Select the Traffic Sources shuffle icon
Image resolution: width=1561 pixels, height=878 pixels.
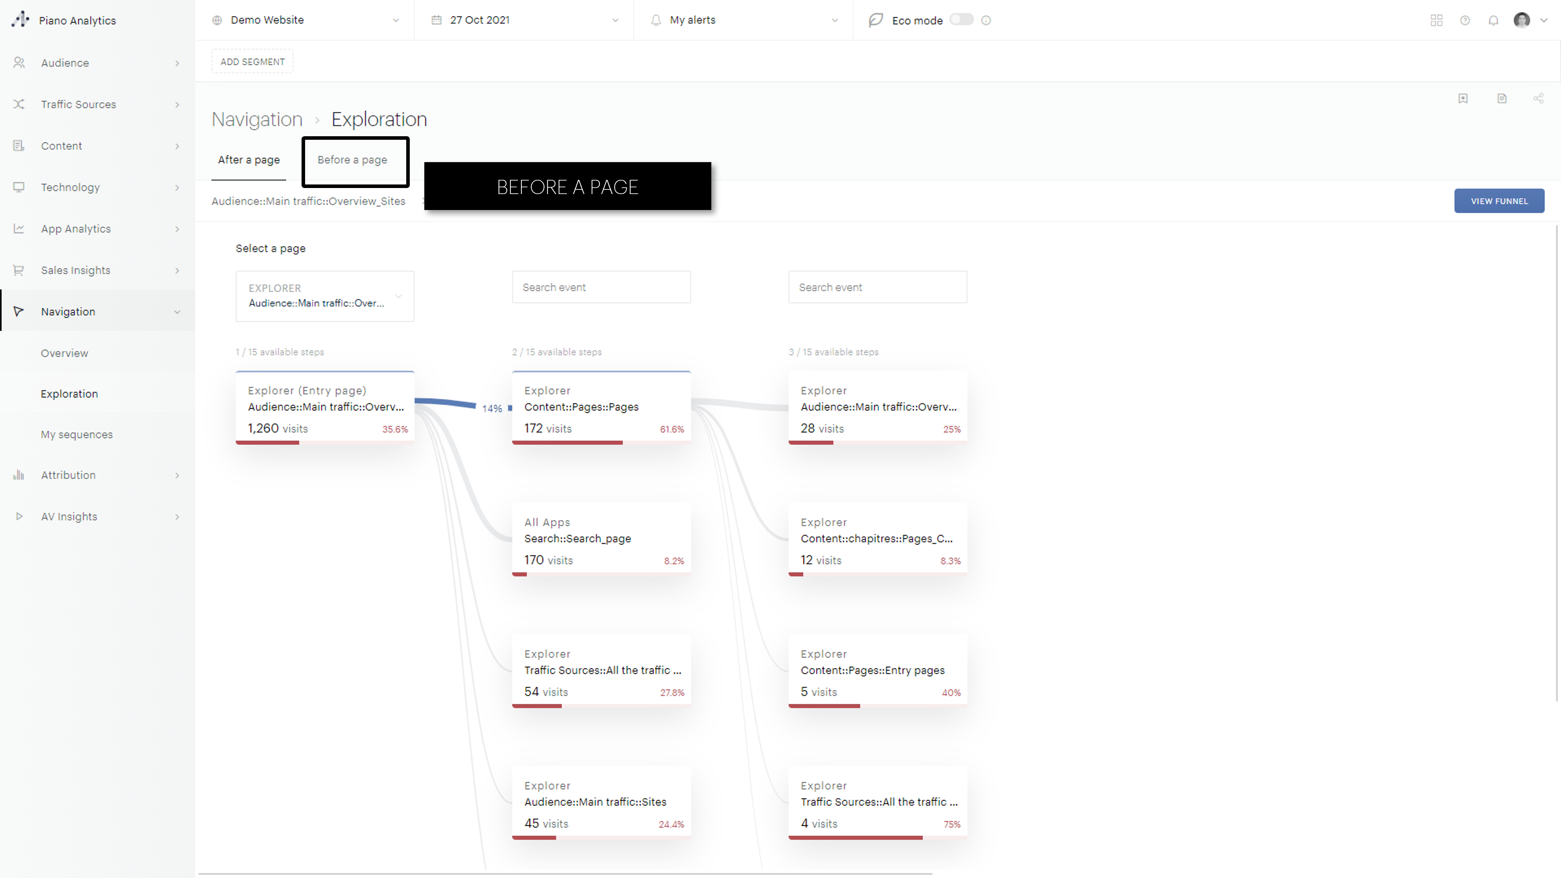18,104
